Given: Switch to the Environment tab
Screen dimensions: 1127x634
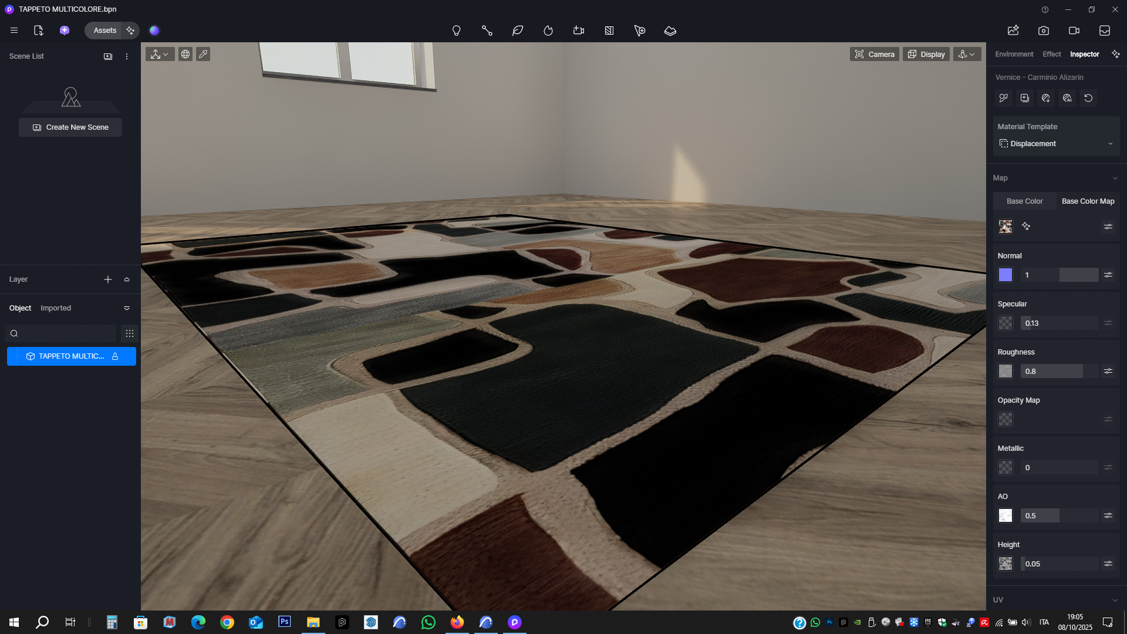Looking at the screenshot, I should pos(1014,54).
